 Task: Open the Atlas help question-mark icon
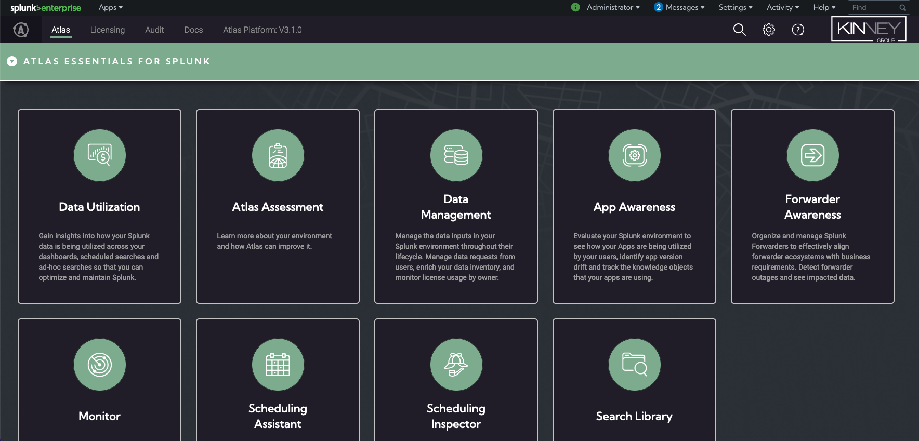(x=798, y=30)
